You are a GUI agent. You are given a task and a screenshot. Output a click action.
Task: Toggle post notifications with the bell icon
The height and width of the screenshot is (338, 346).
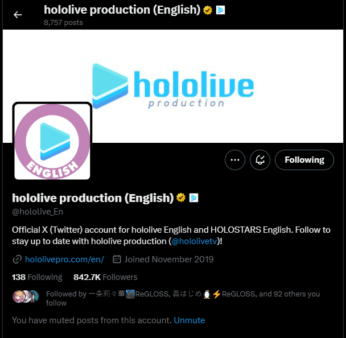pos(260,160)
